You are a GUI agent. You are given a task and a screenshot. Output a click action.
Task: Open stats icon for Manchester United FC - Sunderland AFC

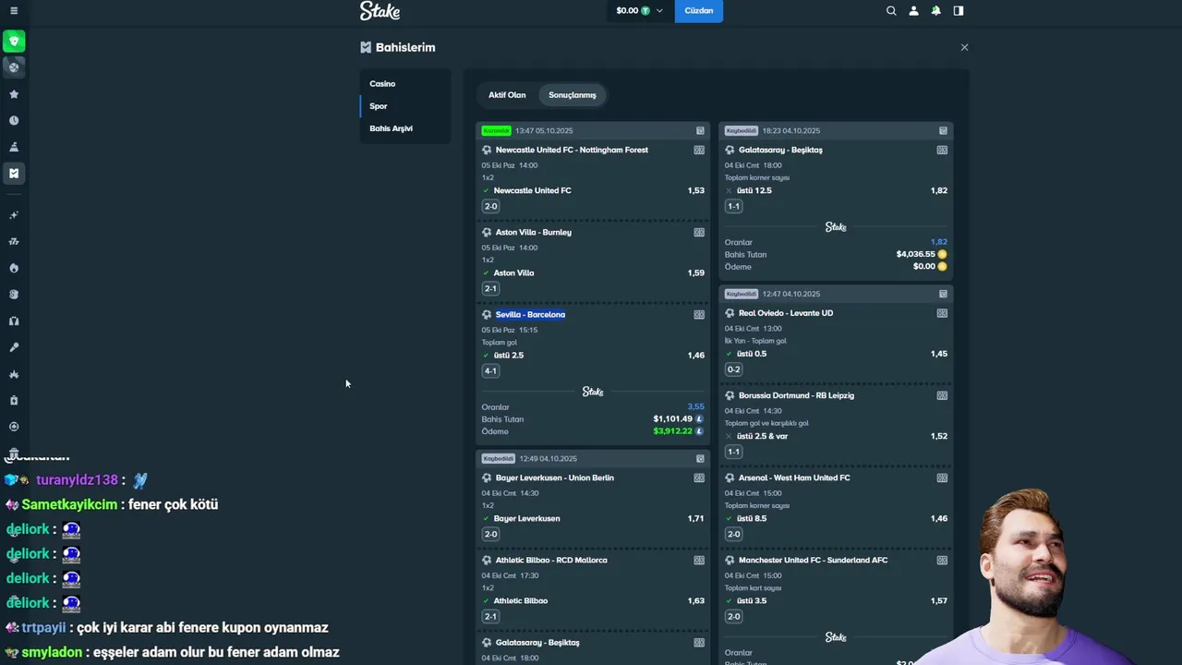[942, 560]
